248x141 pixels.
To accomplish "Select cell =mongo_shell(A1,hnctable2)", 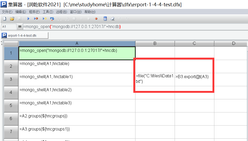I will [77, 93].
